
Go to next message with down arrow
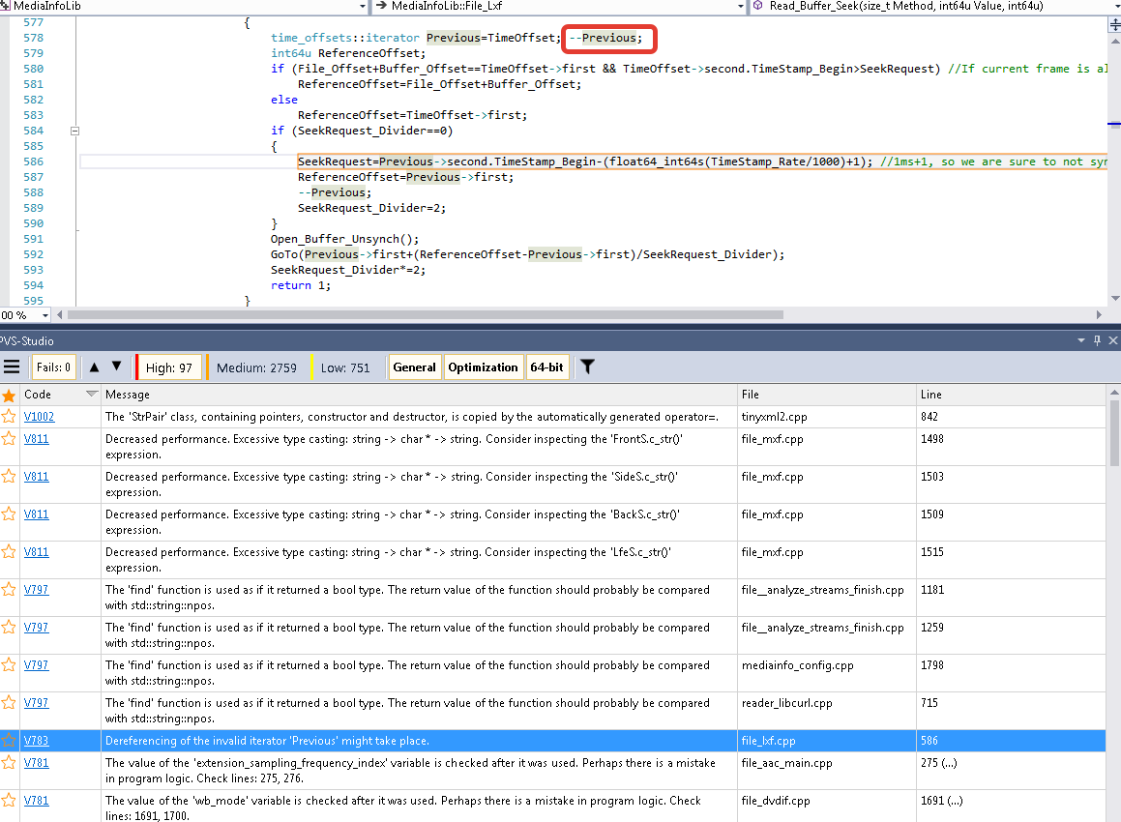tap(116, 367)
